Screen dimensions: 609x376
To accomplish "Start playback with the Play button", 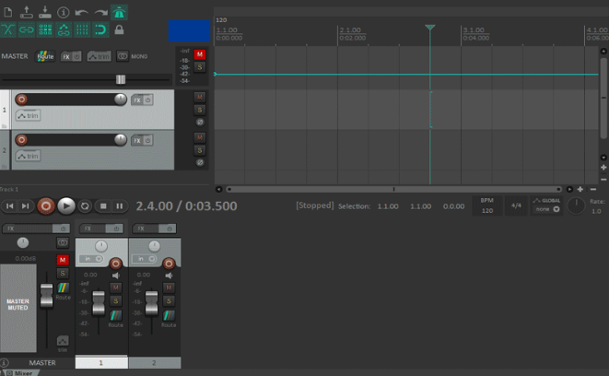I will [66, 206].
